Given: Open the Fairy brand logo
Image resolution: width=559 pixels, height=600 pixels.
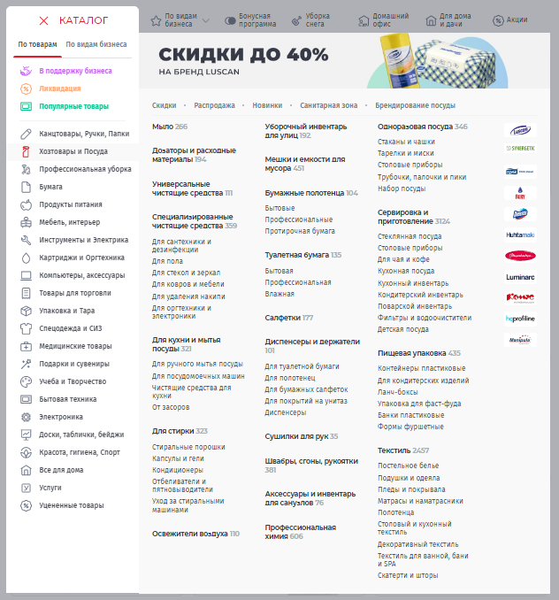Looking at the screenshot, I should point(520,193).
